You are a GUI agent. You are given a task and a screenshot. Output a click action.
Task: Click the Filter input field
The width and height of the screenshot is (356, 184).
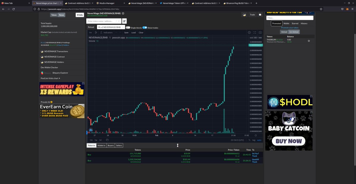[x=290, y=18]
